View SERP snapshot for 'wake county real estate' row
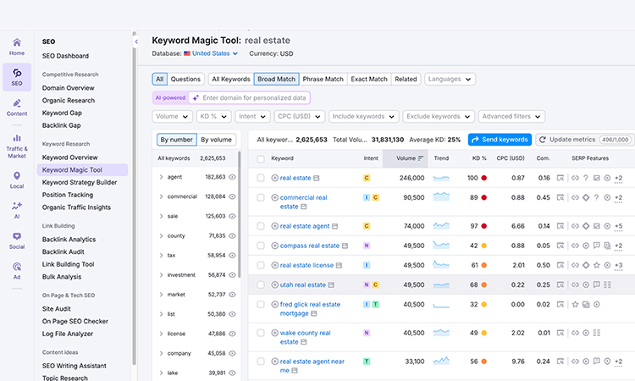The width and height of the screenshot is (635, 381). tap(560, 333)
